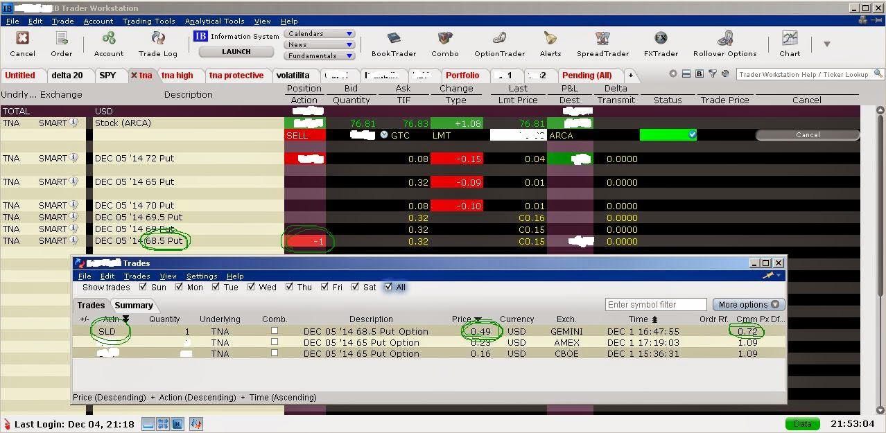Toggle the Tue checkbox in Show trades
This screenshot has height=433, width=886.
[x=216, y=287]
